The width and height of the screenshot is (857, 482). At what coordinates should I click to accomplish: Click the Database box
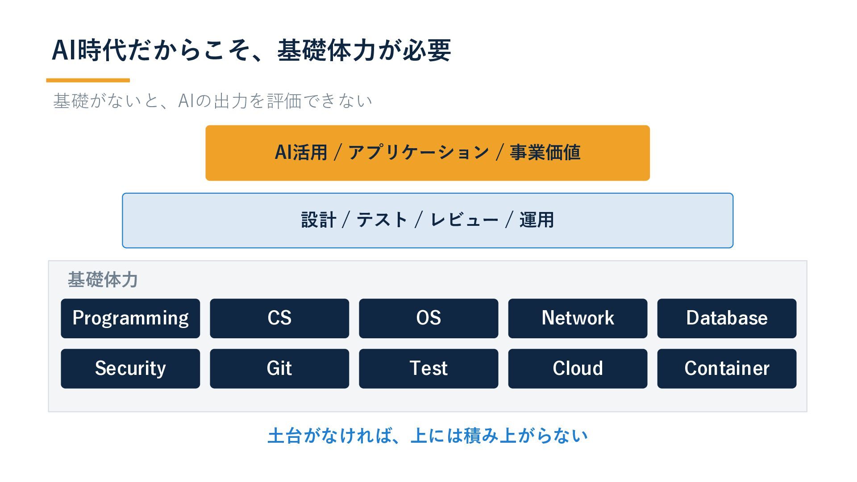pyautogui.click(x=727, y=318)
